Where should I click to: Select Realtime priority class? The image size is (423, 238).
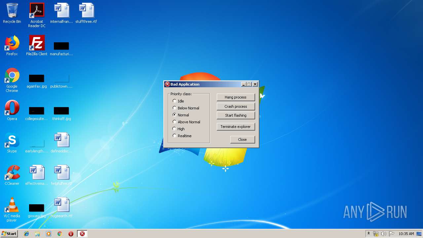pos(182,136)
